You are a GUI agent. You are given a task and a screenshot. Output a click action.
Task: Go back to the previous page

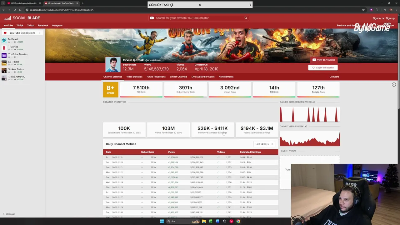click(x=3, y=10)
